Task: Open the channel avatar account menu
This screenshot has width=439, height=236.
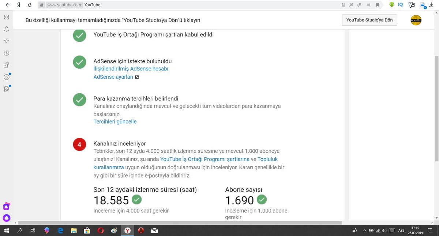Action: [416, 20]
